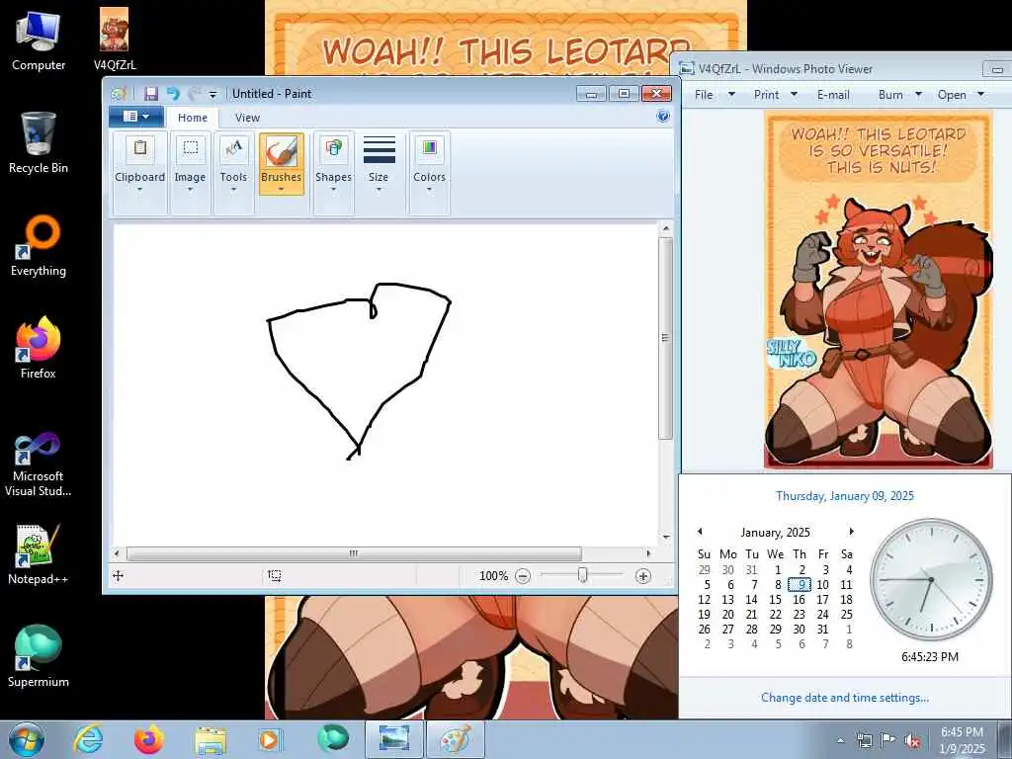Screen dimensions: 1012x759
Task: Open the Microsoft Visual Studio shortcut
Action: 39,464
